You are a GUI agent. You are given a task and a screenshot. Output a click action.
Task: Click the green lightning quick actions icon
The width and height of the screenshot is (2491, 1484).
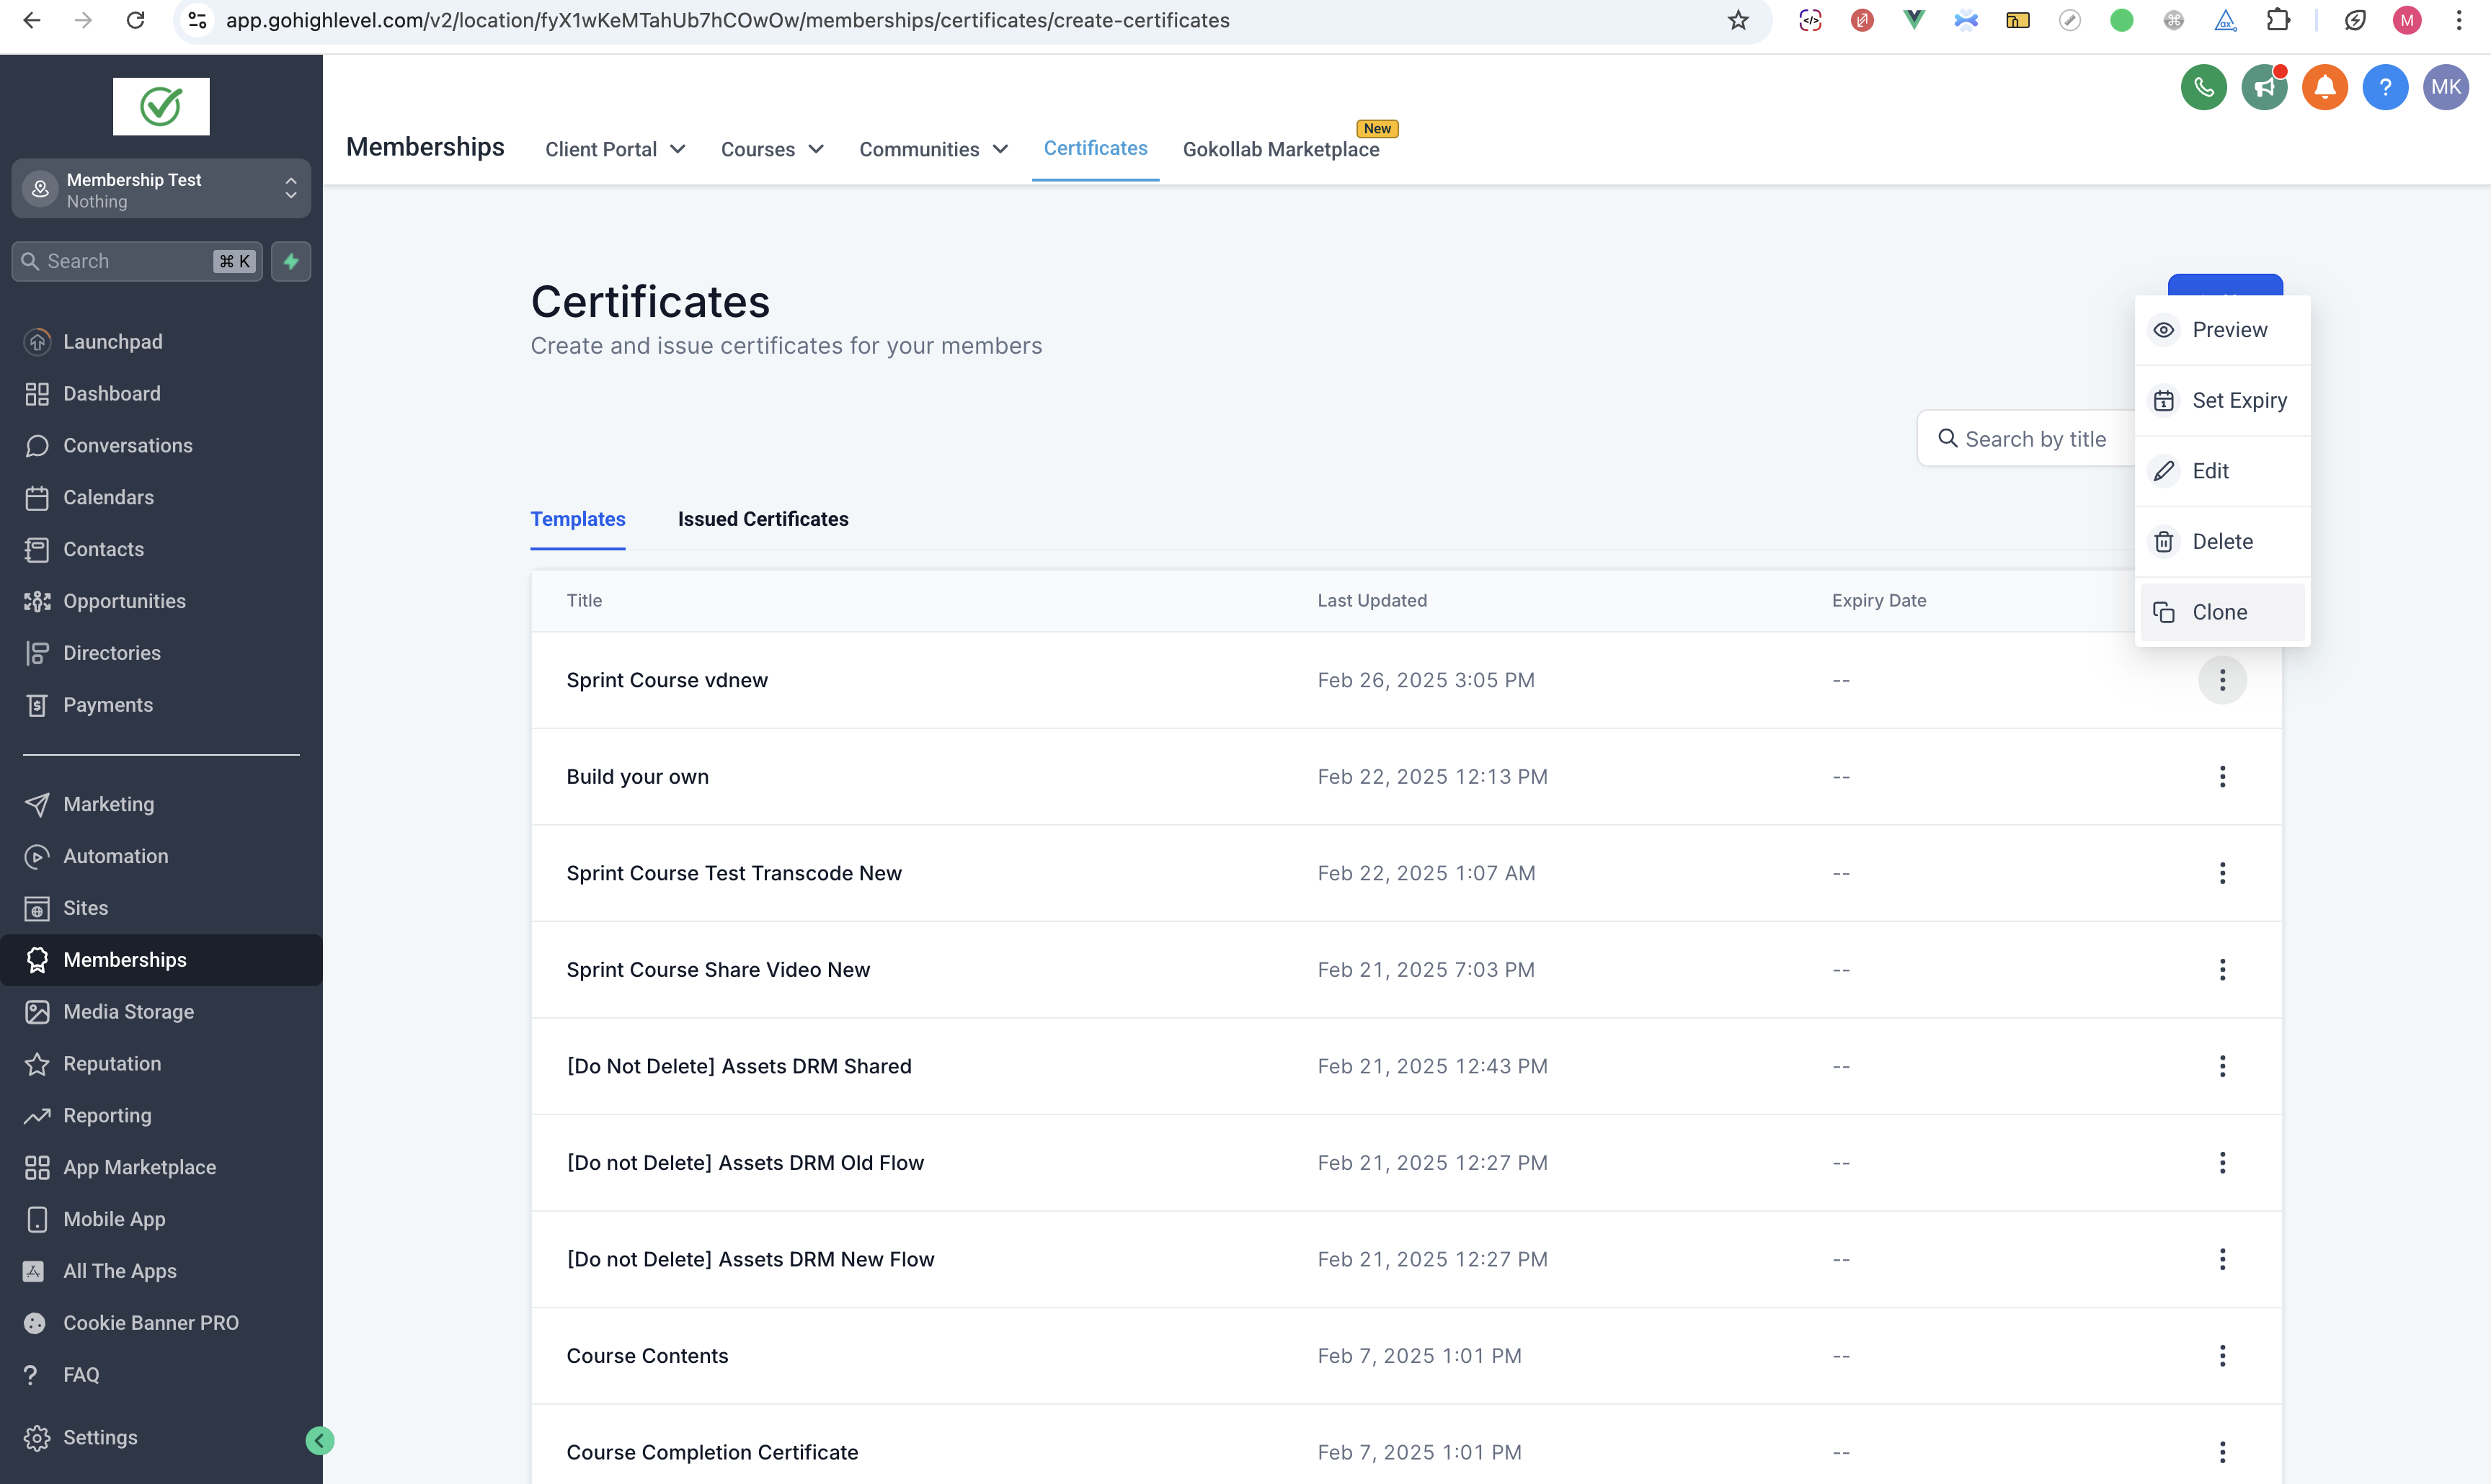[x=291, y=261]
